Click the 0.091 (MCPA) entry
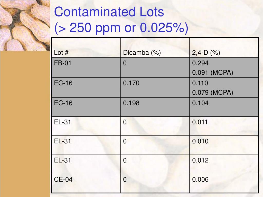 [x=213, y=73]
